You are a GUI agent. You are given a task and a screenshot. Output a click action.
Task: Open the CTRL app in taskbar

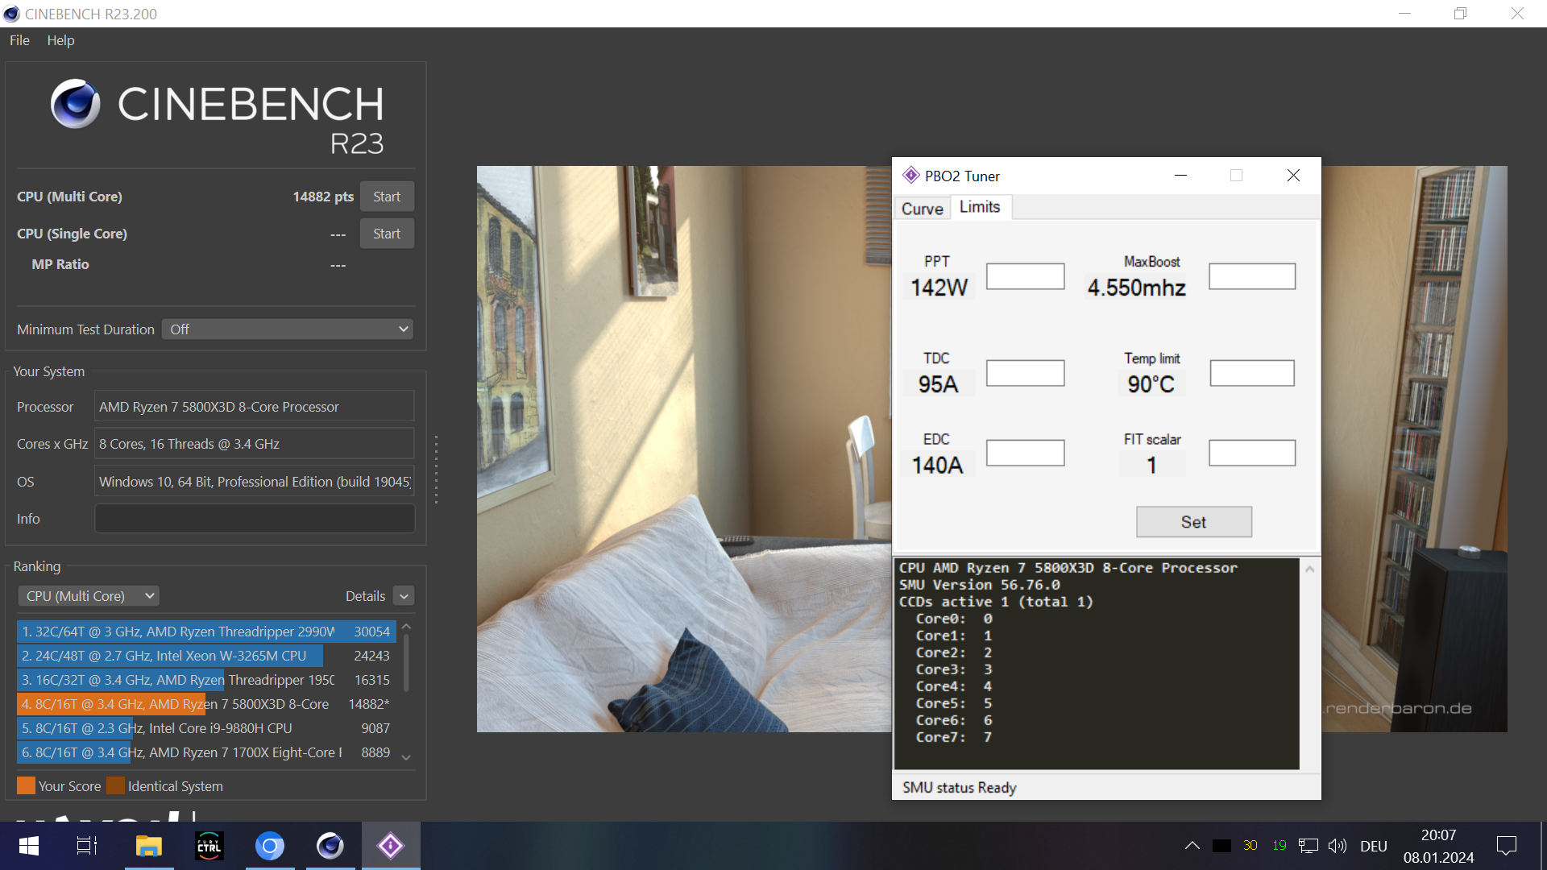[x=209, y=846]
